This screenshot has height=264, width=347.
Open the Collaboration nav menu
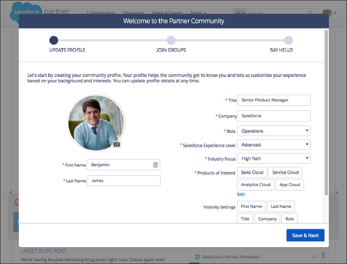(x=101, y=13)
